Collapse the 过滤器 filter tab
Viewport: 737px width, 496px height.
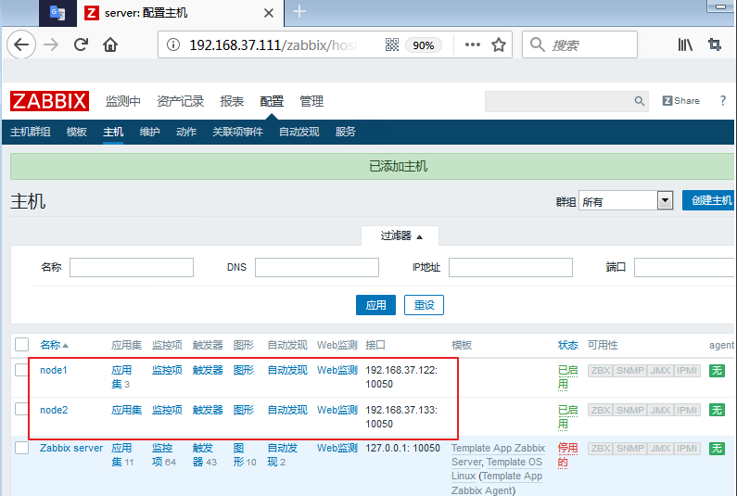(400, 235)
